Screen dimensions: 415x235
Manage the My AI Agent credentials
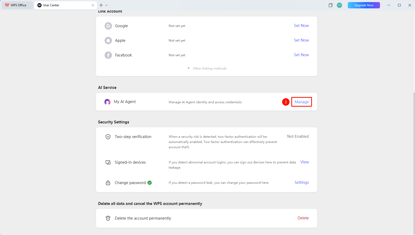click(302, 102)
